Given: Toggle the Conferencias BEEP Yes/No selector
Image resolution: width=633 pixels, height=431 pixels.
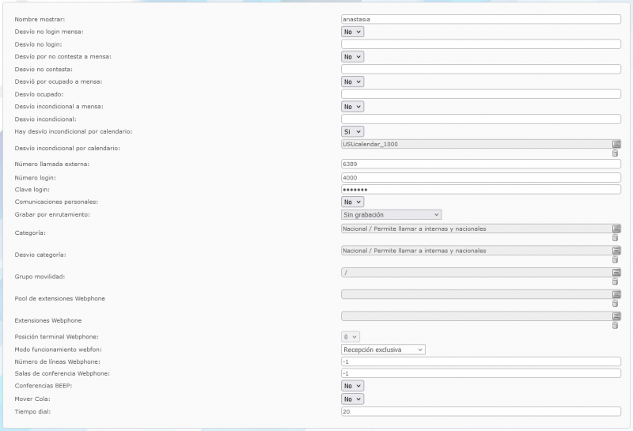Looking at the screenshot, I should (x=352, y=386).
